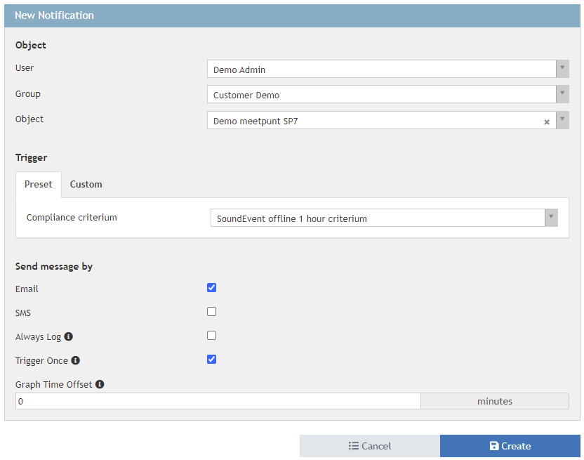Uncheck the Email checkbox

tap(212, 288)
